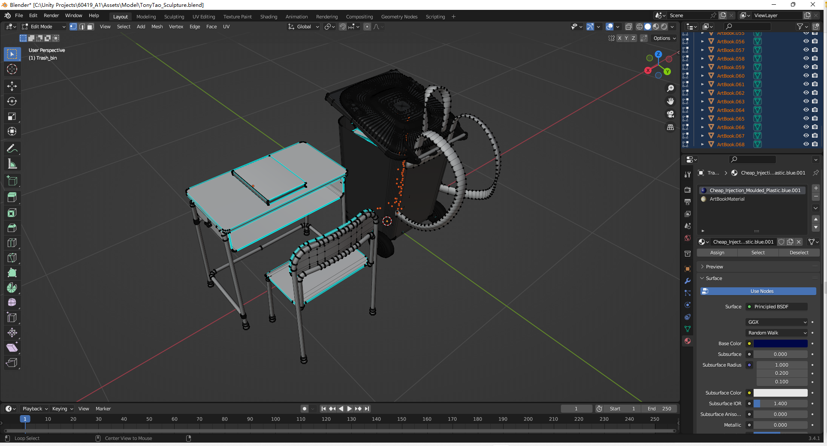Click the play animation button
827x446 pixels.
(x=349, y=409)
